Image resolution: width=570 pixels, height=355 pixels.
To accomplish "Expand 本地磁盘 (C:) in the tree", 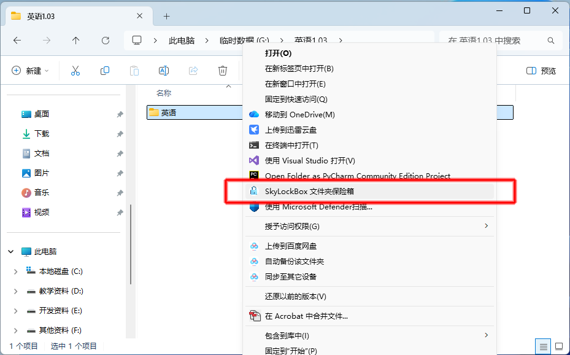I will pos(15,271).
